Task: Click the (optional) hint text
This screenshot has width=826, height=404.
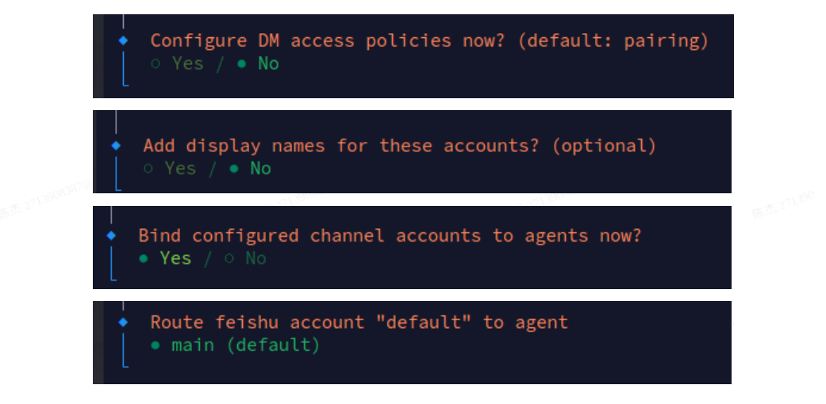Action: (604, 145)
